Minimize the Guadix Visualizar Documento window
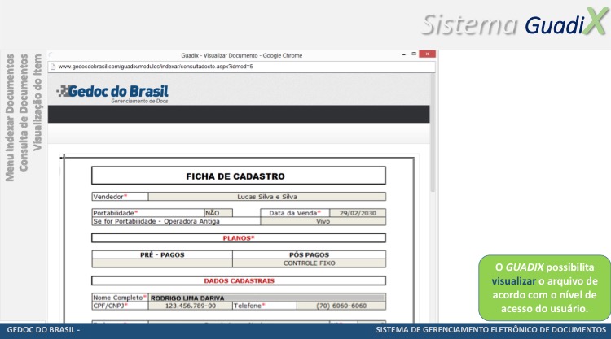The width and height of the screenshot is (611, 339). click(404, 54)
